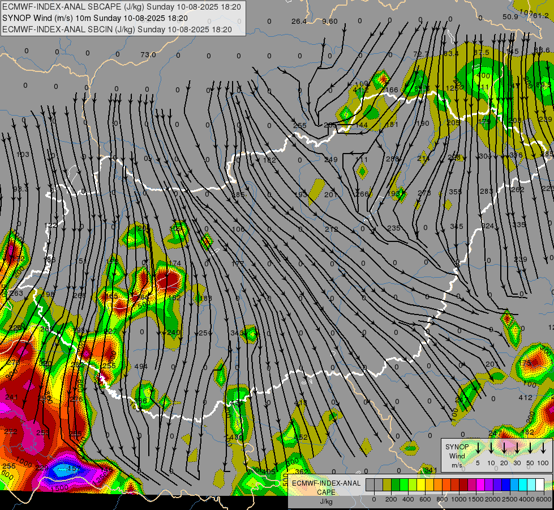Click the 1250 contour label at bottom left

tap(101, 478)
